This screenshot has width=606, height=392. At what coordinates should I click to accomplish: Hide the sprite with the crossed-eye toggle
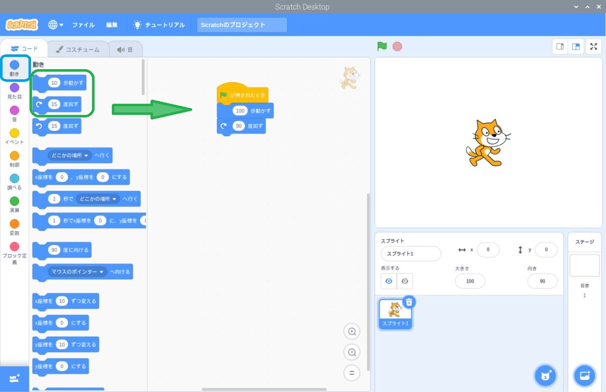tap(405, 281)
